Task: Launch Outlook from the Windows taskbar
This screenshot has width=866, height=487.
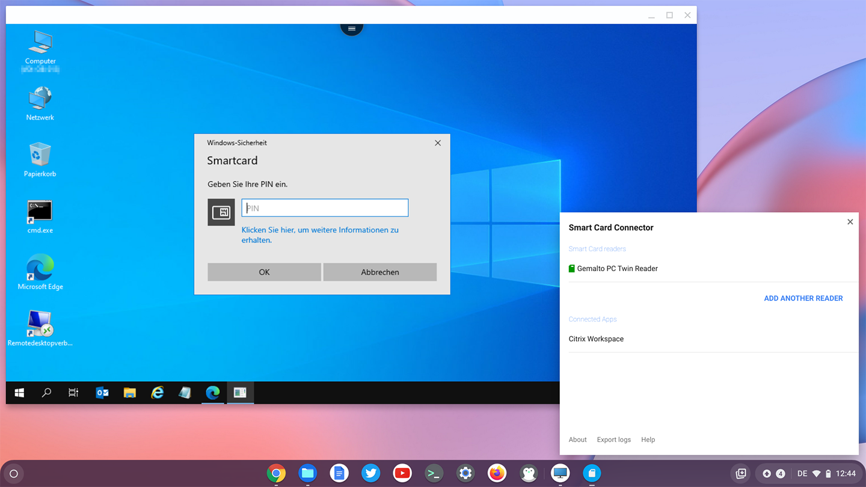Action: tap(102, 393)
